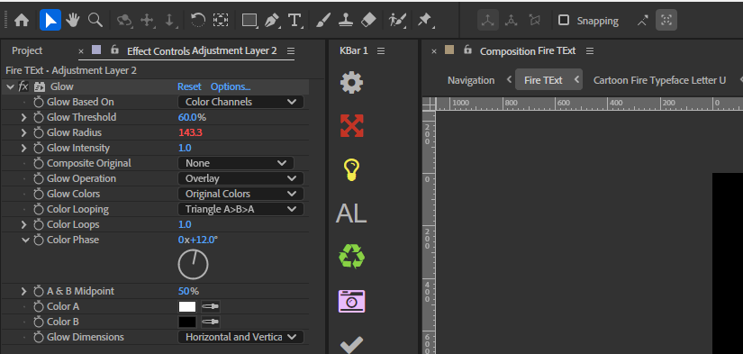Click the Local Axis mode icon
The width and height of the screenshot is (743, 354).
tap(488, 21)
